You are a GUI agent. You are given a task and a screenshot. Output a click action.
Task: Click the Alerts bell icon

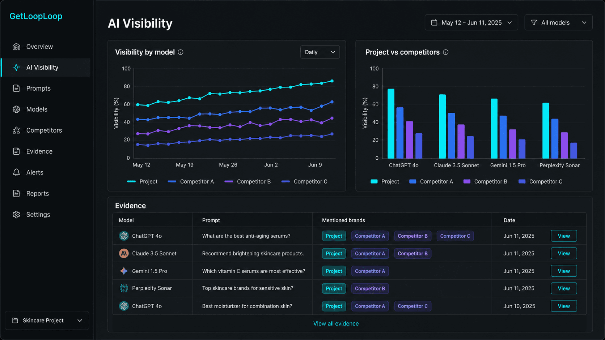click(x=16, y=172)
